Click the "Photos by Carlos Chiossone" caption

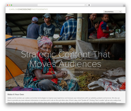point(65,72)
